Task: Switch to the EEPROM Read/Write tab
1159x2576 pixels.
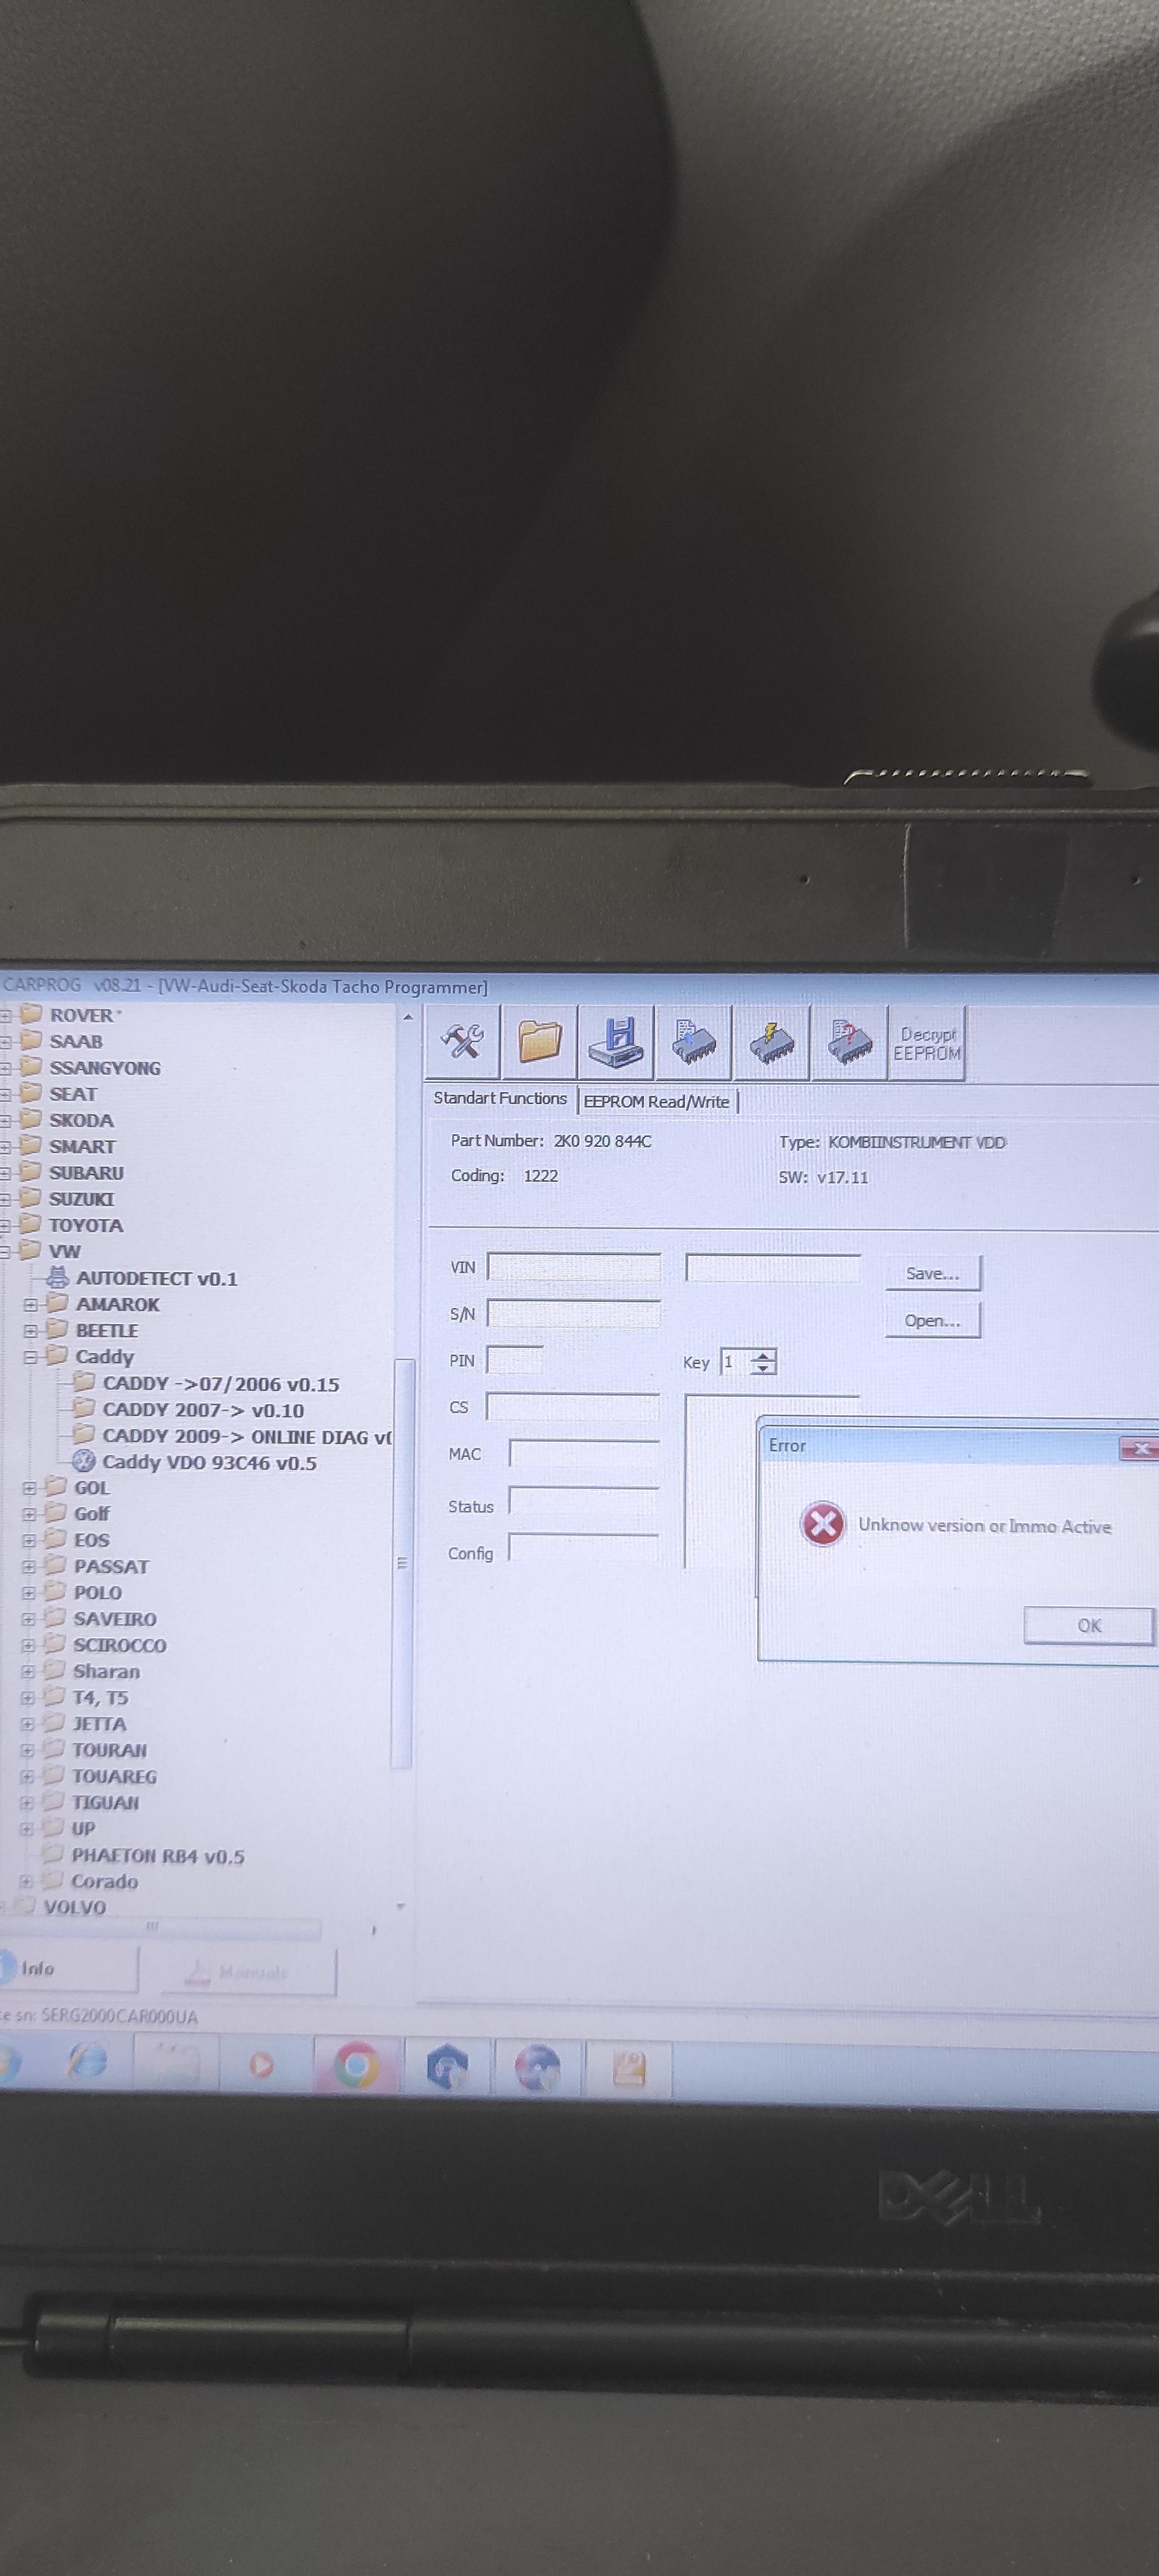Action: 657,1101
